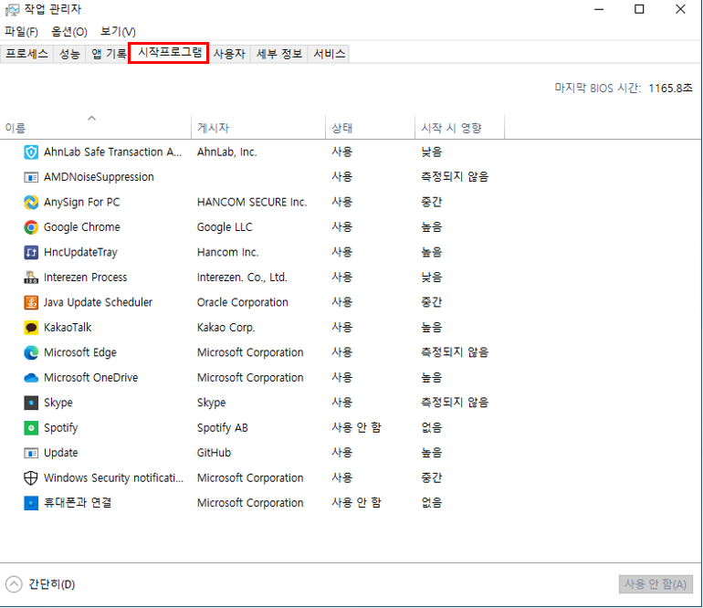This screenshot has width=703, height=608.
Task: Select the KakaoTalk icon
Action: click(31, 328)
